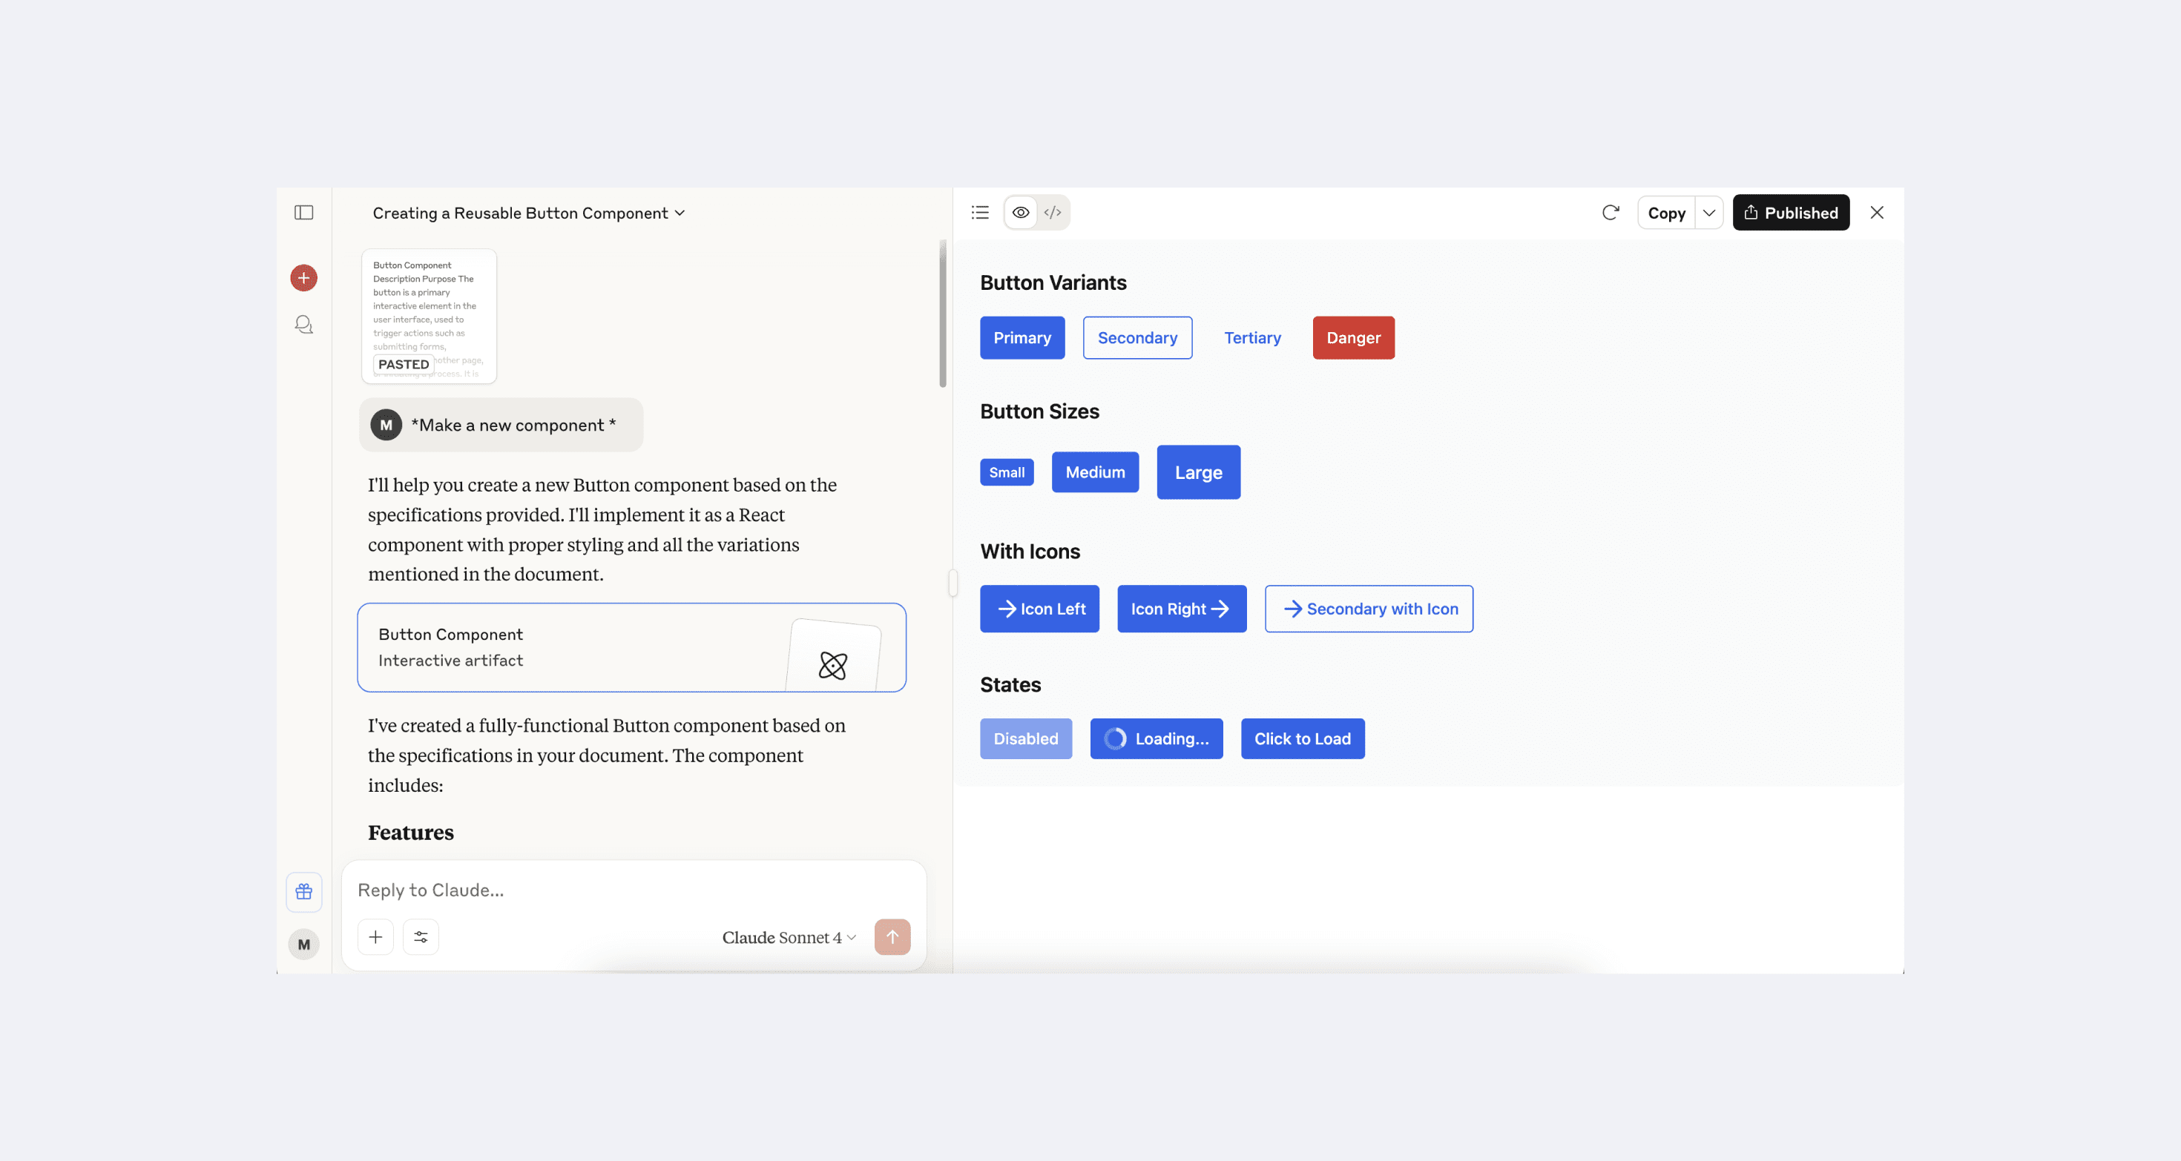2181x1161 pixels.
Task: Open the Copy options chevron
Action: [x=1709, y=212]
